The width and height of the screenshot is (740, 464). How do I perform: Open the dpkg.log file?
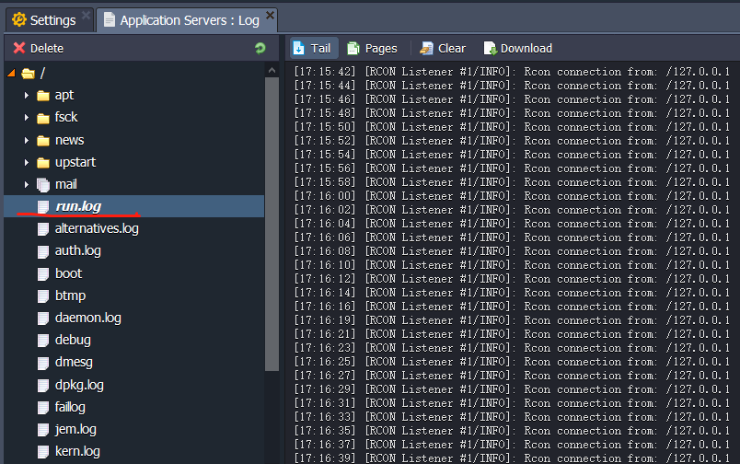79,385
